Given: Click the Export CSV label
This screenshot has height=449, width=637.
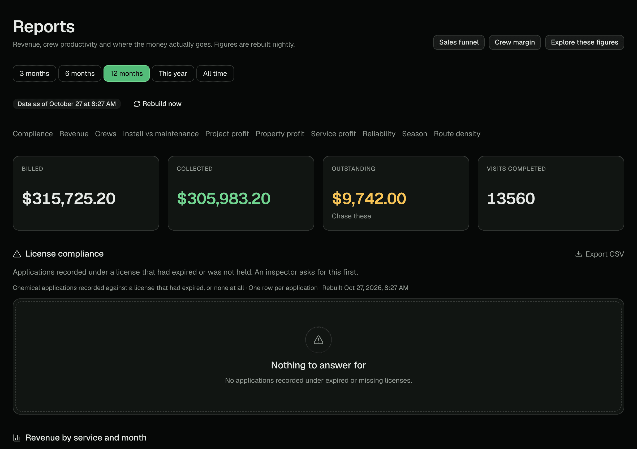Looking at the screenshot, I should pyautogui.click(x=605, y=254).
